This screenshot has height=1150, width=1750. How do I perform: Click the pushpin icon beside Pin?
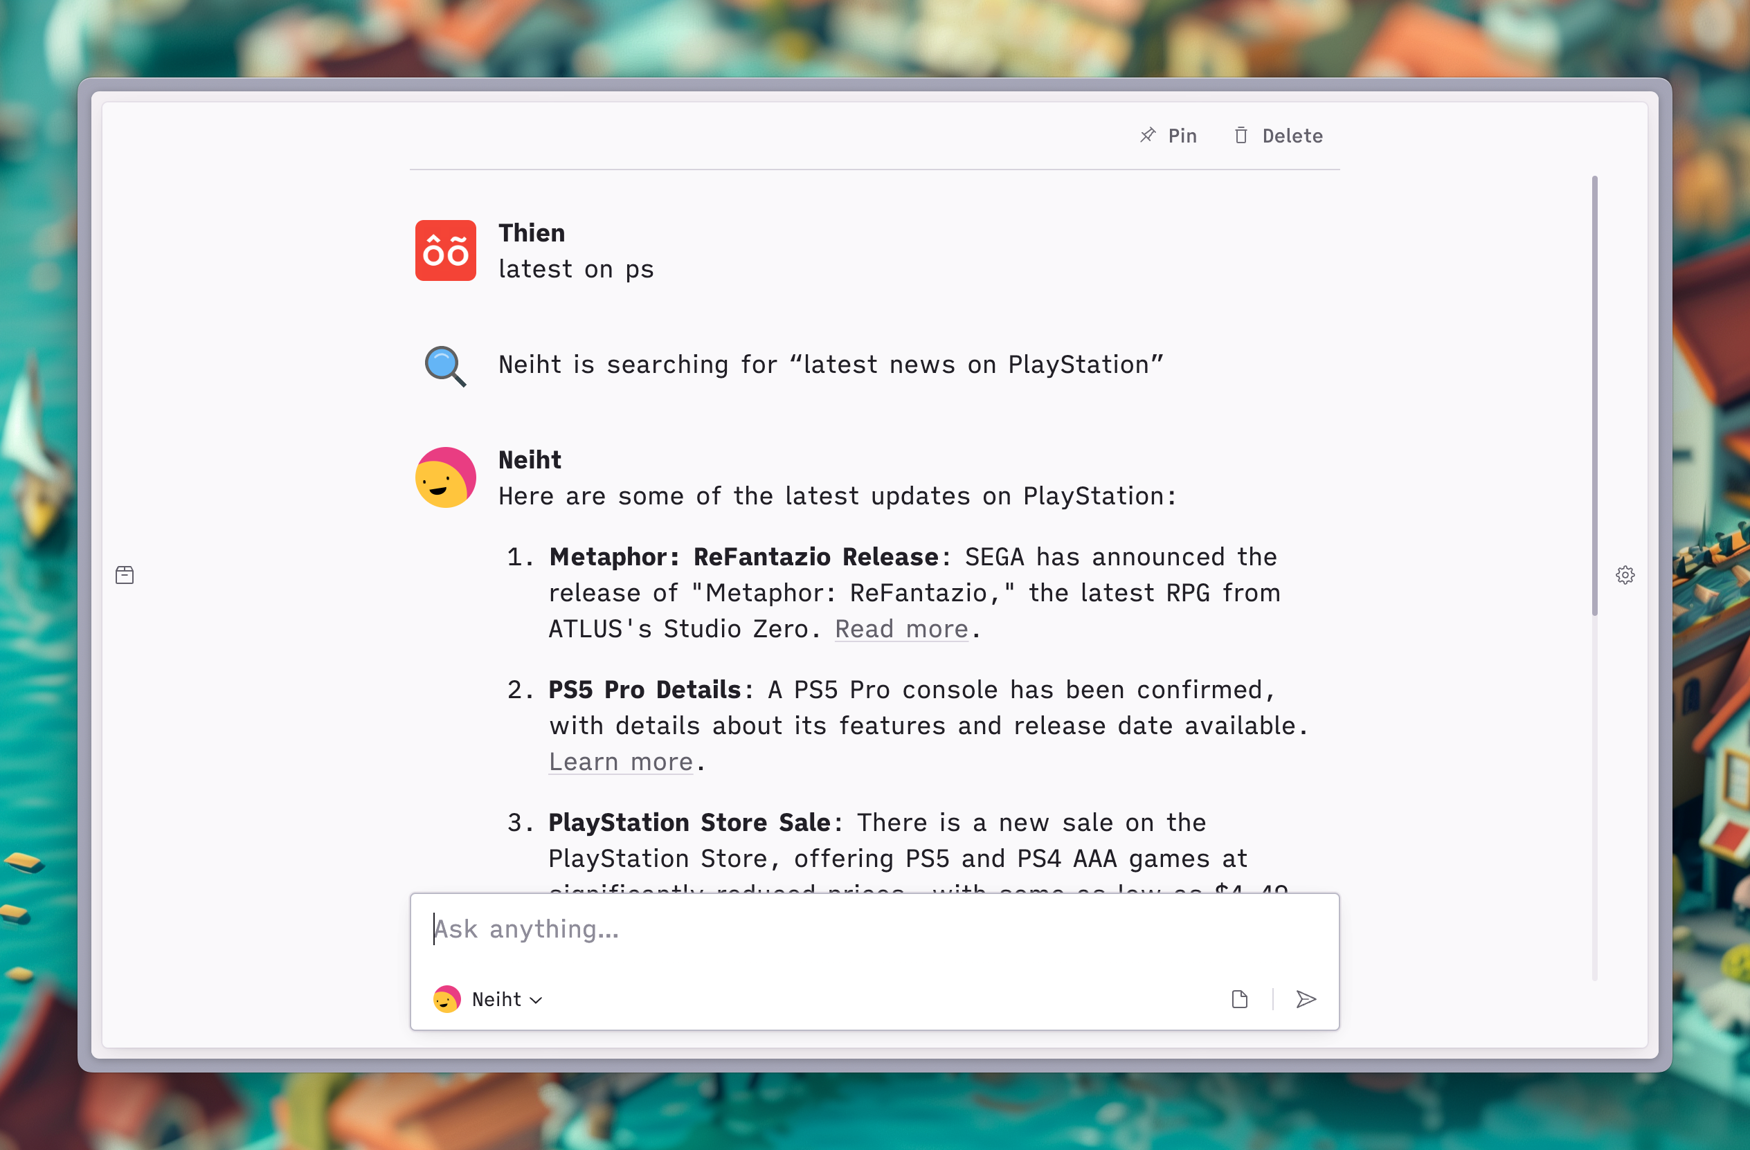tap(1147, 135)
